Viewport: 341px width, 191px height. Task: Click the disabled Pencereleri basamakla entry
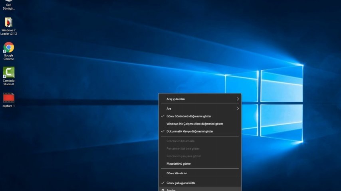[200, 141]
